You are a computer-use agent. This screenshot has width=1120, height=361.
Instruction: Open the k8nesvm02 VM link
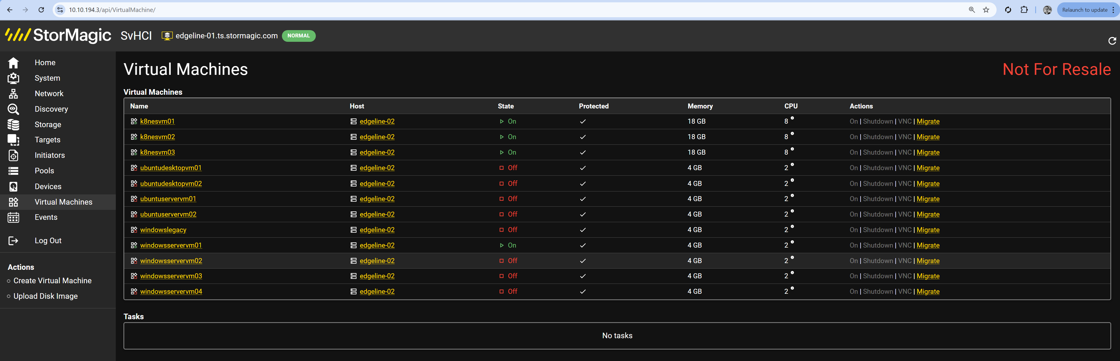tap(157, 137)
